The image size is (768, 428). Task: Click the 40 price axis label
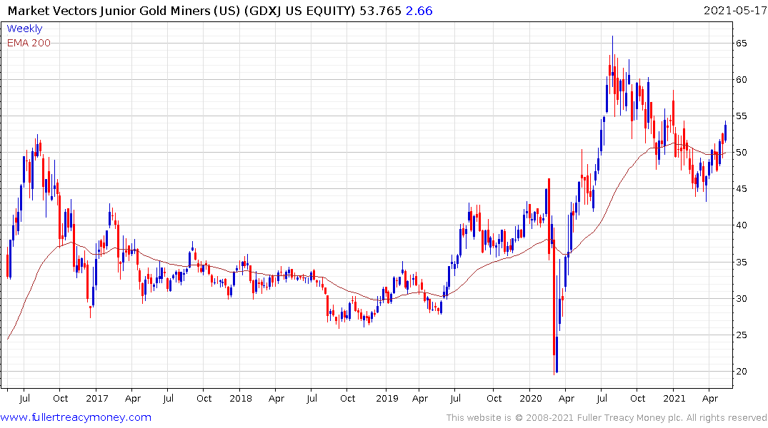[741, 225]
